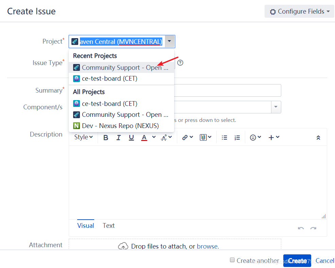
Task: Toggle bold formatting in description toolbar
Action: point(105,138)
